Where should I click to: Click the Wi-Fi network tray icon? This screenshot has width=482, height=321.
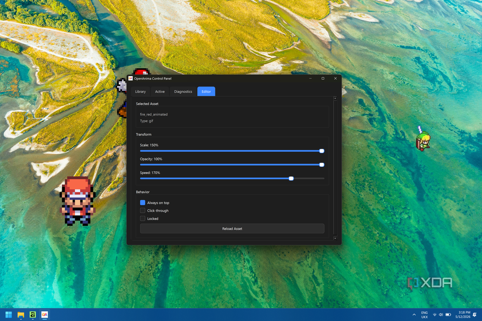coord(435,315)
